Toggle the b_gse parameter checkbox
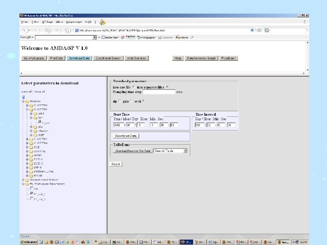Screen dimensions: 327x245 pyautogui.click(x=40, y=122)
